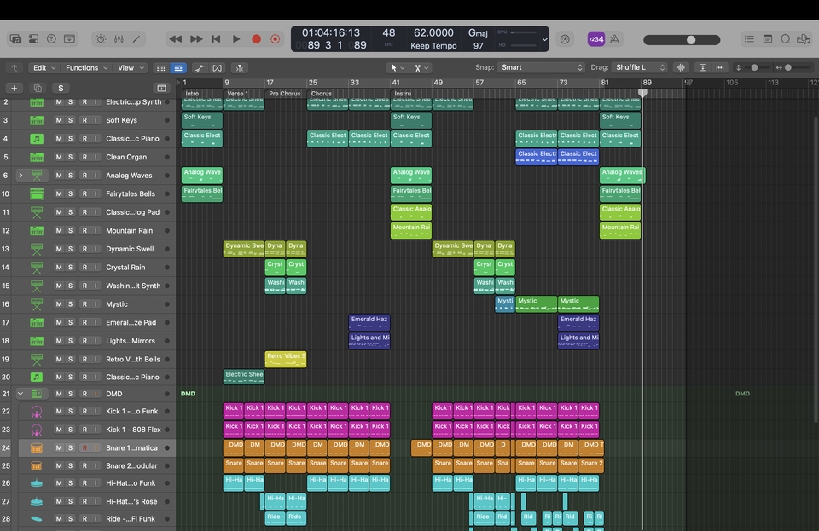This screenshot has width=819, height=531.
Task: Click the Duplicate Track button
Action: point(38,88)
